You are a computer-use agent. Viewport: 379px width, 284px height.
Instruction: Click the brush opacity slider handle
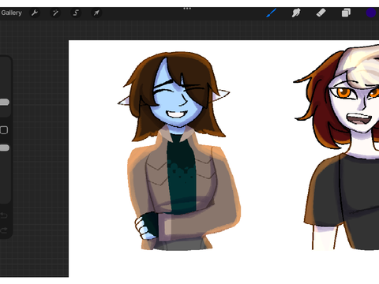tap(4, 148)
